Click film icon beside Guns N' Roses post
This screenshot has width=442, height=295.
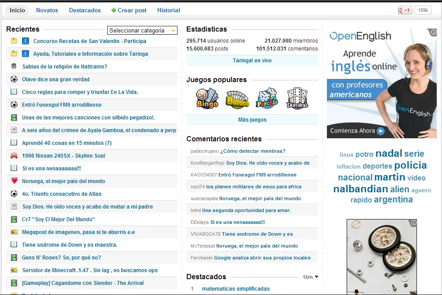(14, 257)
